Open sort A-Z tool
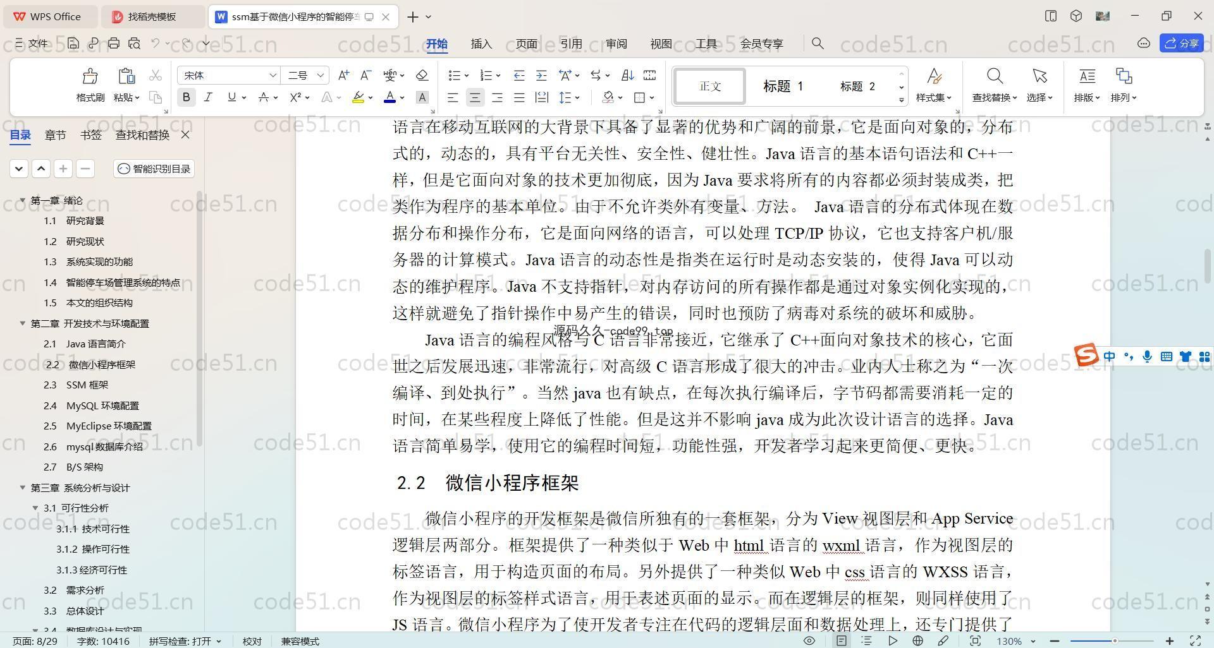This screenshot has height=648, width=1214. pos(627,75)
